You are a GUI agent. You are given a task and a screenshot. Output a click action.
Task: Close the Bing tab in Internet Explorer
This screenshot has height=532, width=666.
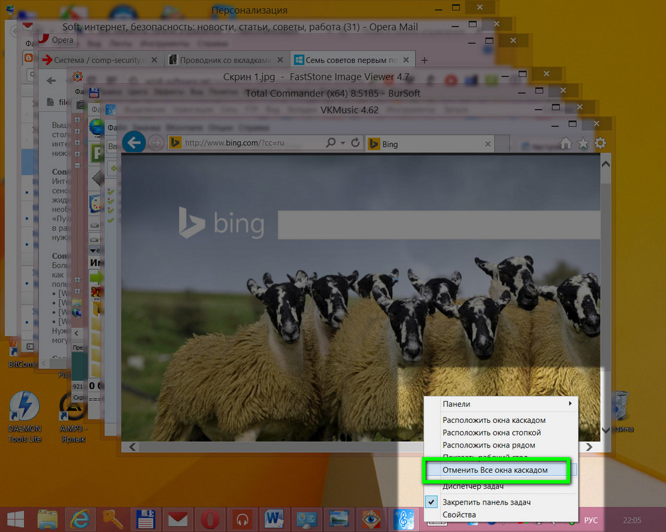488,144
